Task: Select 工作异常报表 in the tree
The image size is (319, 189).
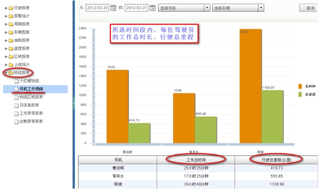Action: [31, 113]
